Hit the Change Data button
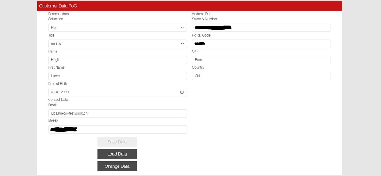The height and width of the screenshot is (176, 381). coord(117,166)
